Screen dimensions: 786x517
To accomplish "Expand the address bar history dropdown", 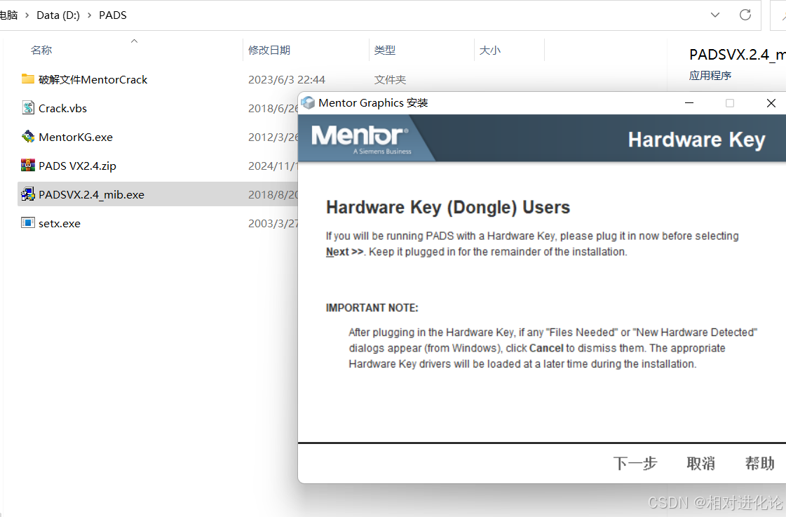I will [x=715, y=15].
